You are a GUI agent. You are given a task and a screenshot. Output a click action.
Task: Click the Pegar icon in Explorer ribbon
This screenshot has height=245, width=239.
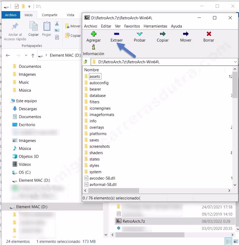click(47, 26)
